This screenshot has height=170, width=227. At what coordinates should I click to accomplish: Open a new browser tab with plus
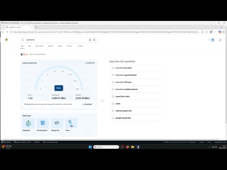pyautogui.click(x=36, y=27)
